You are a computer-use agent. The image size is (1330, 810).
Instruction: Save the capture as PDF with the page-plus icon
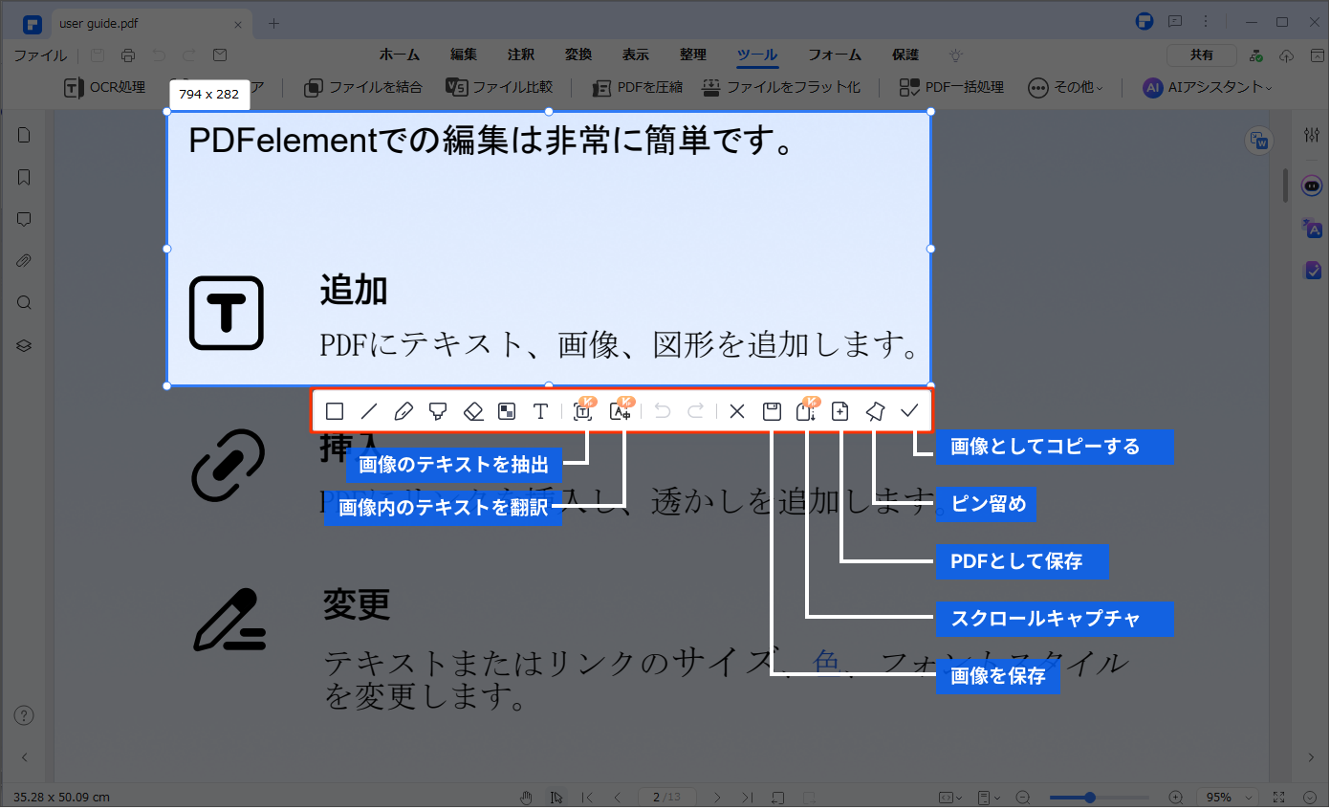coord(839,412)
